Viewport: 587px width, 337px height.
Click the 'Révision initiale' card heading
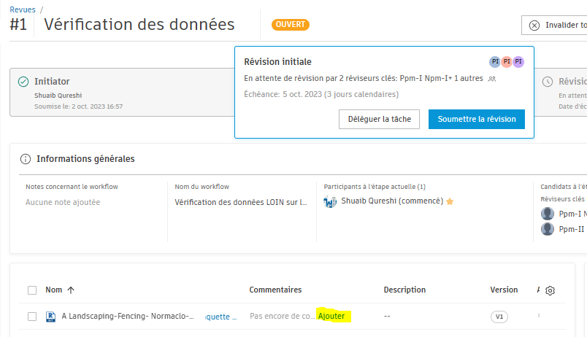pos(277,62)
